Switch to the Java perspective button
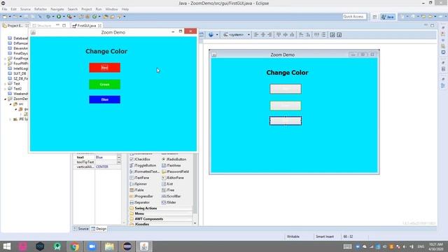Screen dimensions: 448x252 click(x=388, y=17)
